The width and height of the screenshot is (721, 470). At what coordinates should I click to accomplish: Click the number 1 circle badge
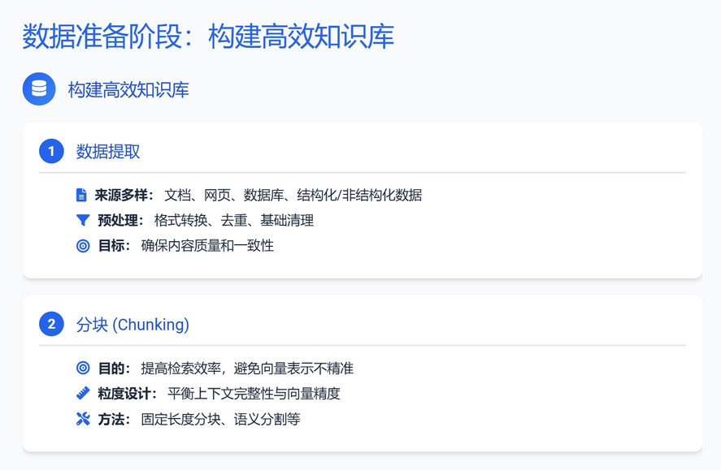[51, 151]
